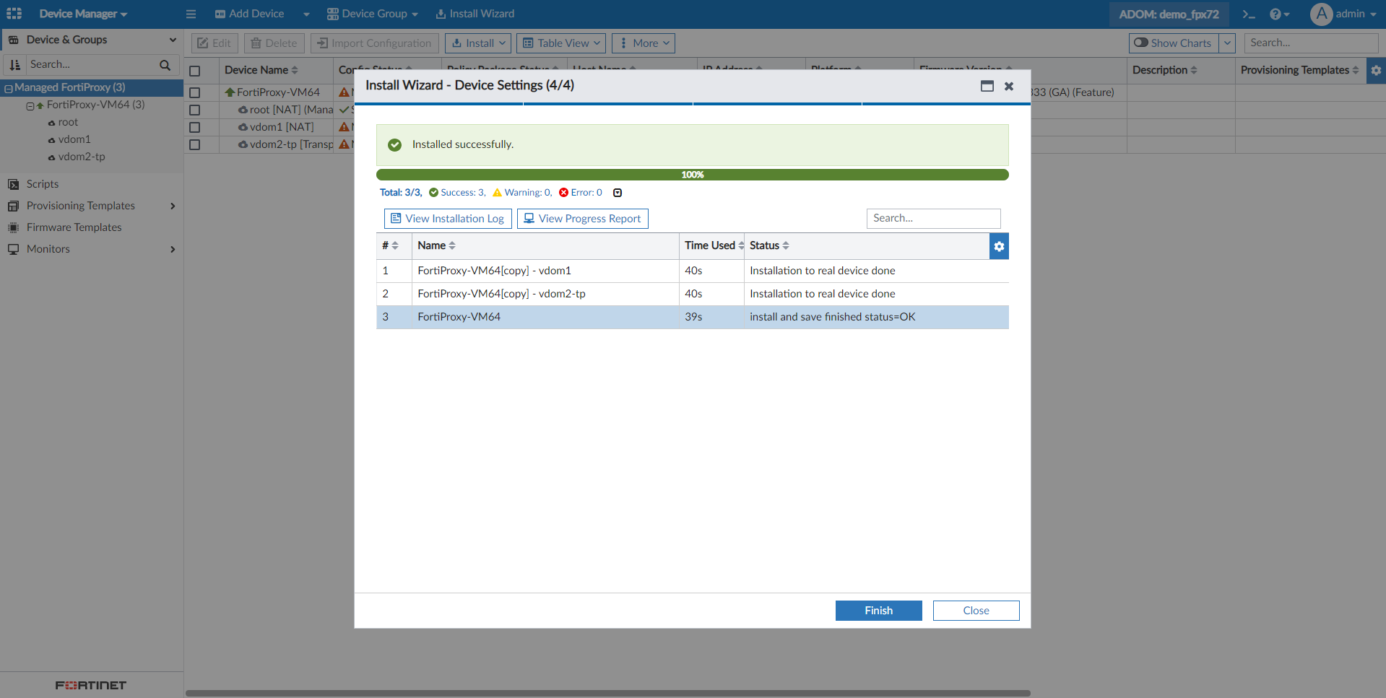Image resolution: width=1386 pixels, height=698 pixels.
Task: Open the help question mark menu
Action: [x=1279, y=14]
